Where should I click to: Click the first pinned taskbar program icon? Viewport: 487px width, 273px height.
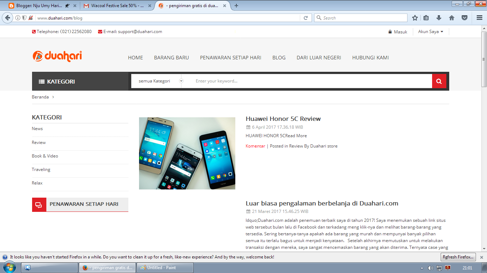tap(27, 268)
